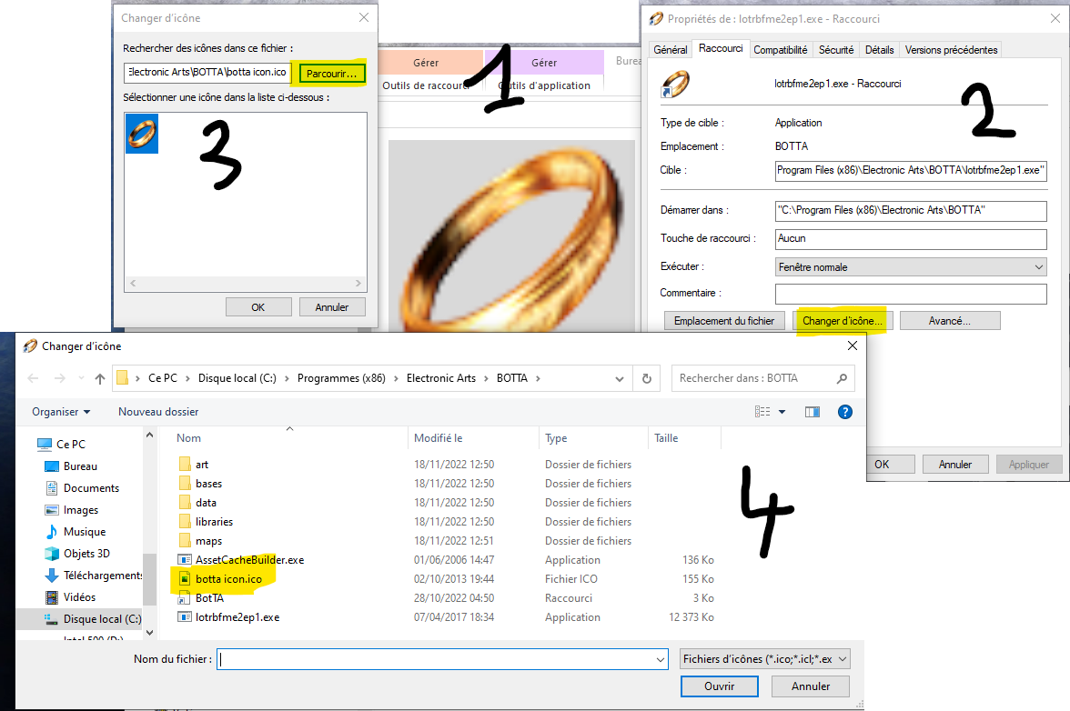Switch to the Détails tab
The width and height of the screenshot is (1070, 711).
tap(880, 50)
